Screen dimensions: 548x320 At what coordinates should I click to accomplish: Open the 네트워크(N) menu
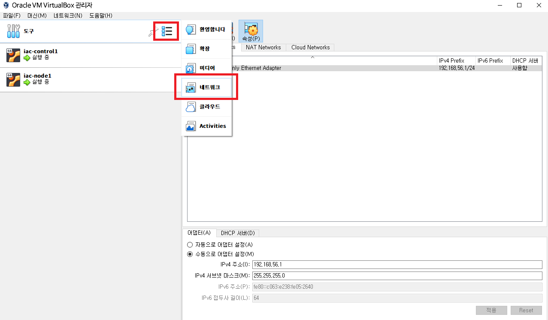(68, 15)
